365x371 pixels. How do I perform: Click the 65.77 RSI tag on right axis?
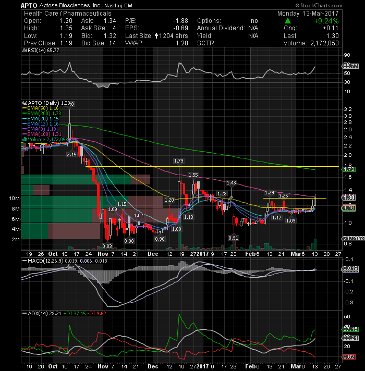[x=350, y=66]
